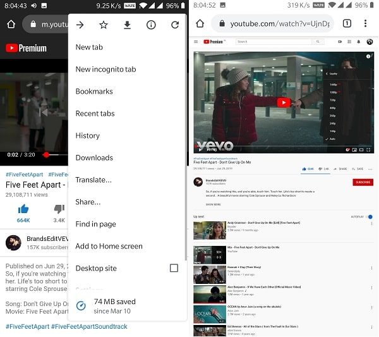Tap the red progress scrubber at 0:02
Image resolution: width=379 pixels, height=337 pixels.
pyautogui.click(x=46, y=155)
